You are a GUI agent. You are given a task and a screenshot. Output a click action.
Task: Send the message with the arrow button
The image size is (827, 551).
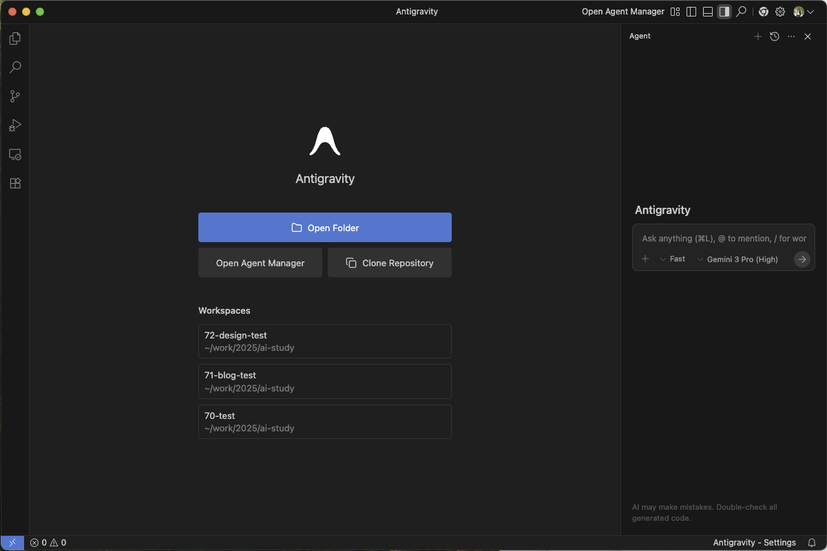click(802, 259)
